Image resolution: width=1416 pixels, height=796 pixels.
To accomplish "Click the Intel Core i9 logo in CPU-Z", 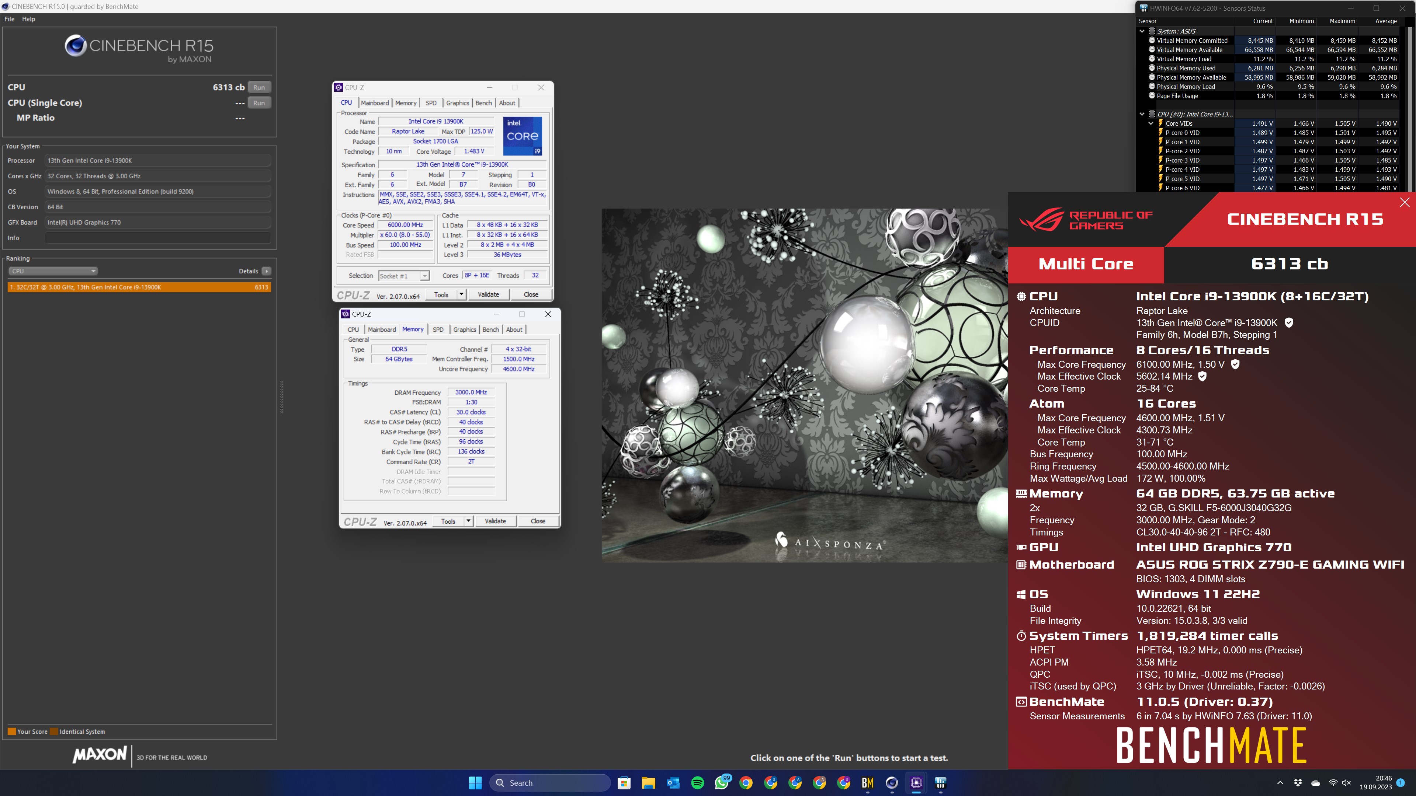I will [522, 136].
